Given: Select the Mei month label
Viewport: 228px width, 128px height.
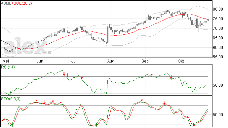Looking at the screenshot, I should point(6,61).
